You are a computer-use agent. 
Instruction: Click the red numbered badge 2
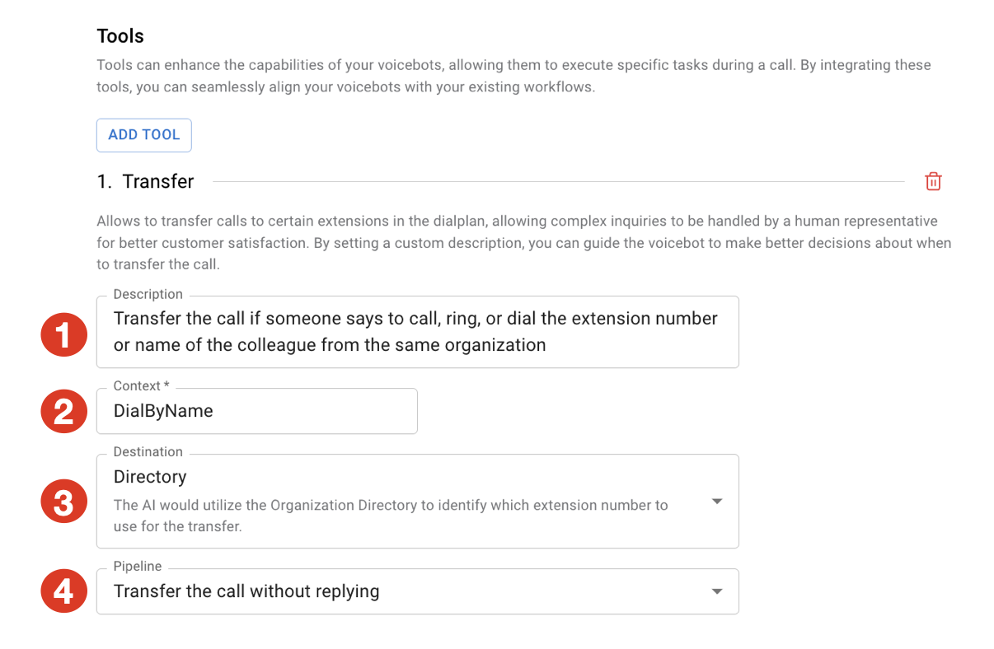(63, 411)
